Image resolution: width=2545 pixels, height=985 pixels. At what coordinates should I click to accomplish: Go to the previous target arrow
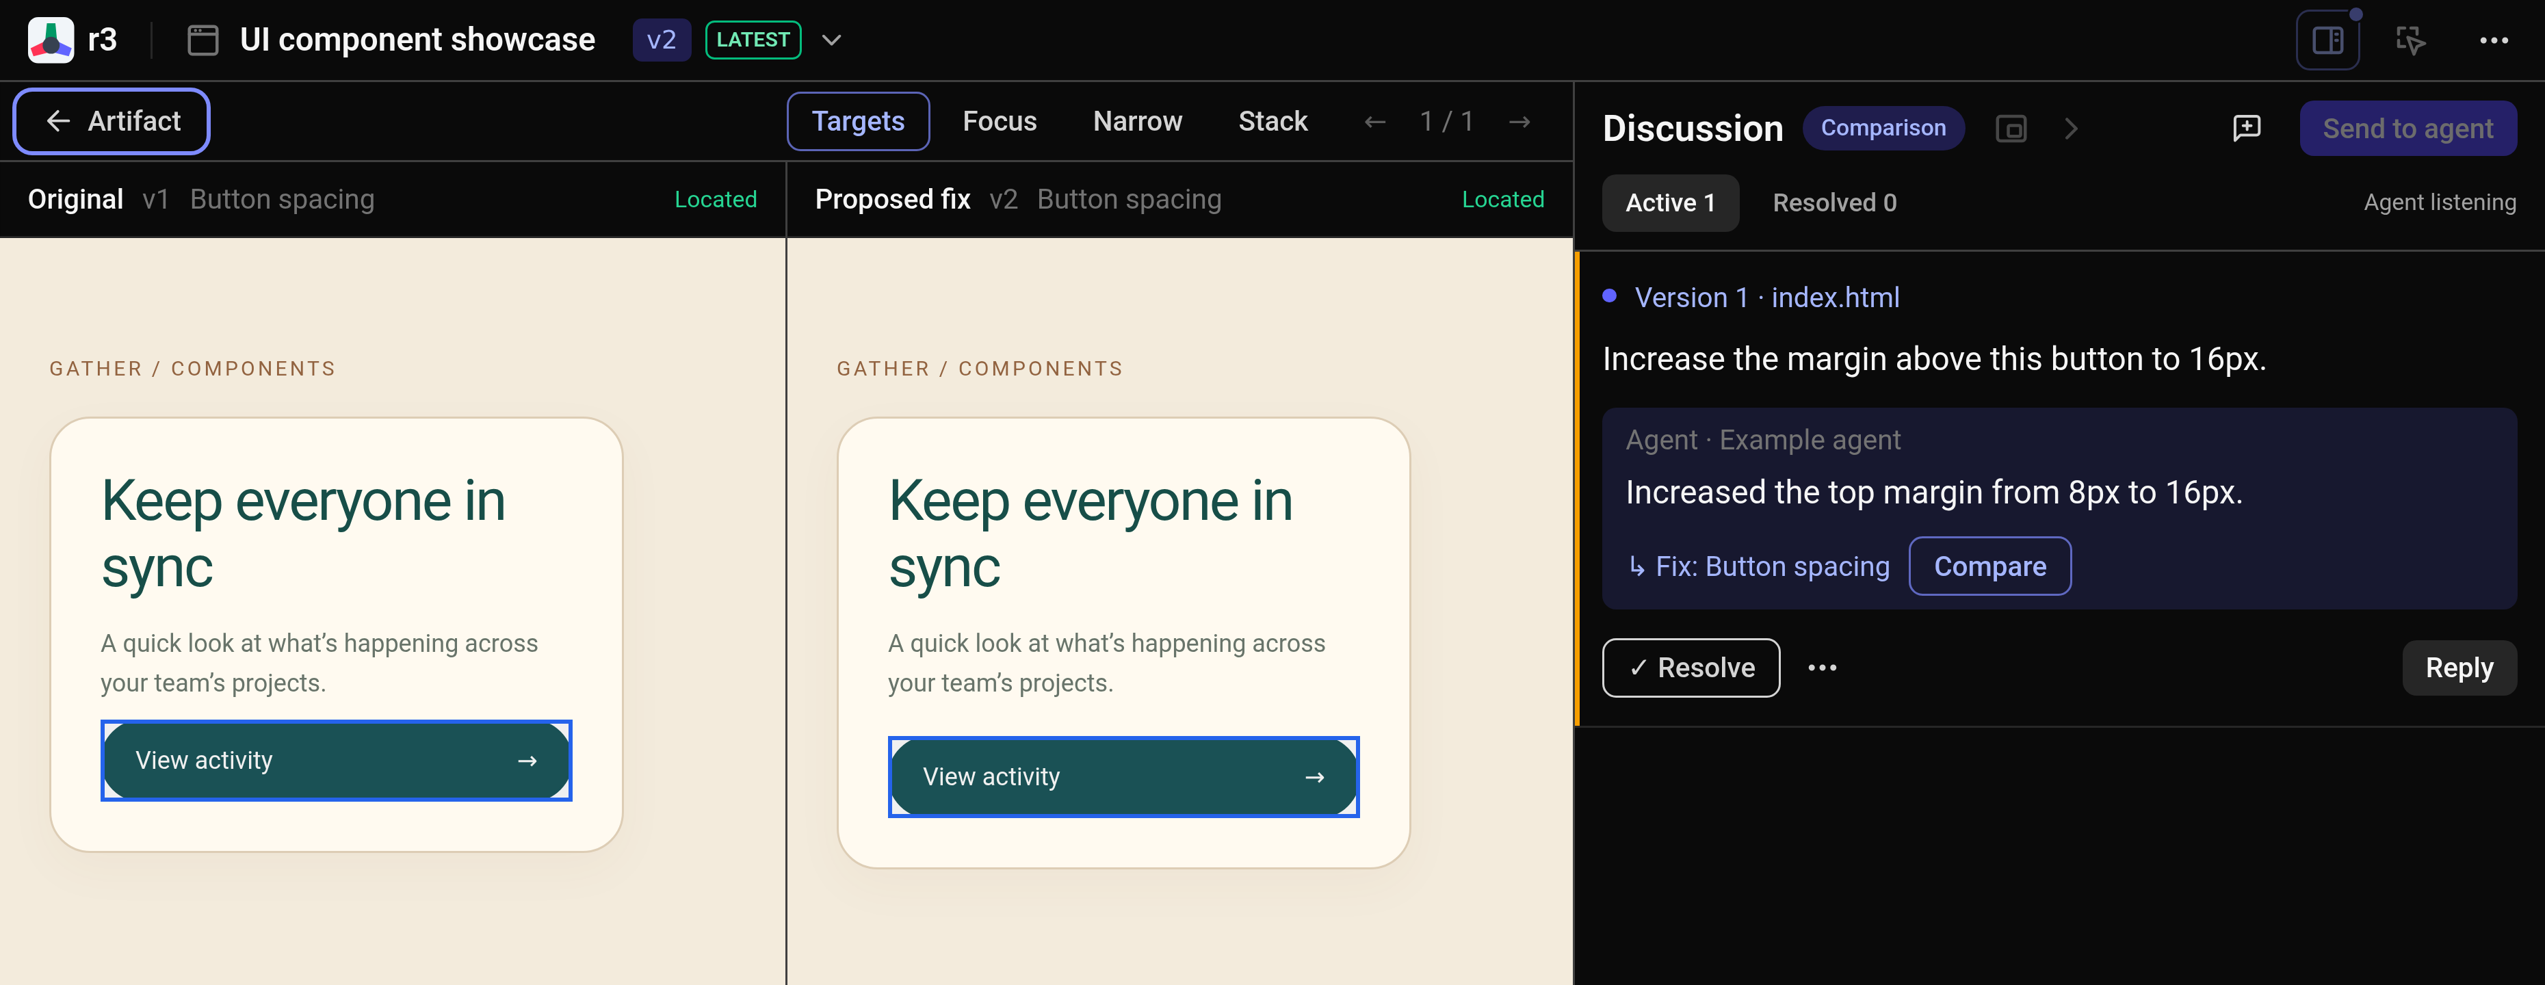(1374, 122)
